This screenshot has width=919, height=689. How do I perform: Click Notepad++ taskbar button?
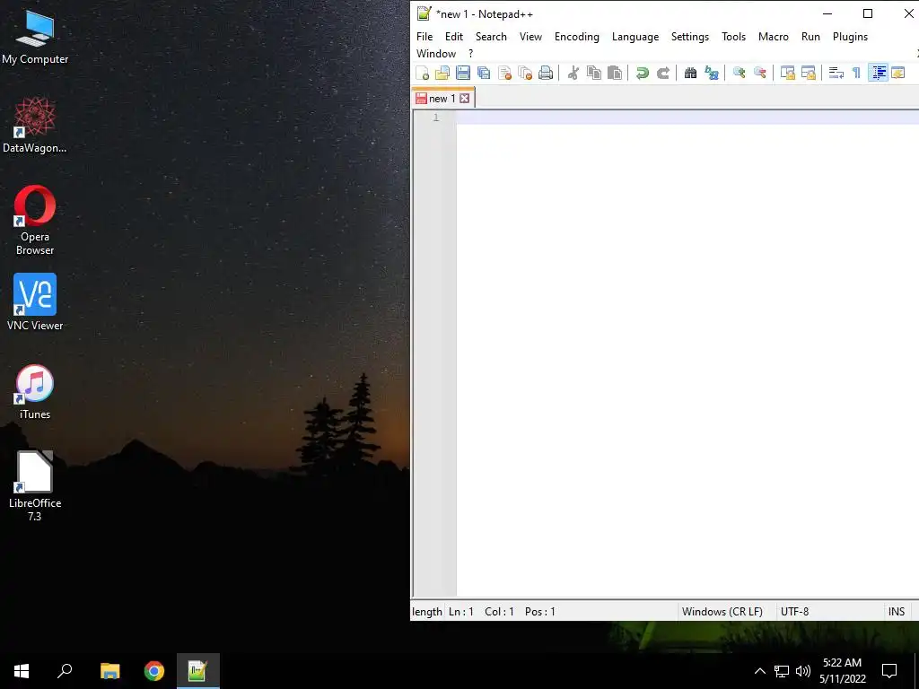[x=198, y=671]
